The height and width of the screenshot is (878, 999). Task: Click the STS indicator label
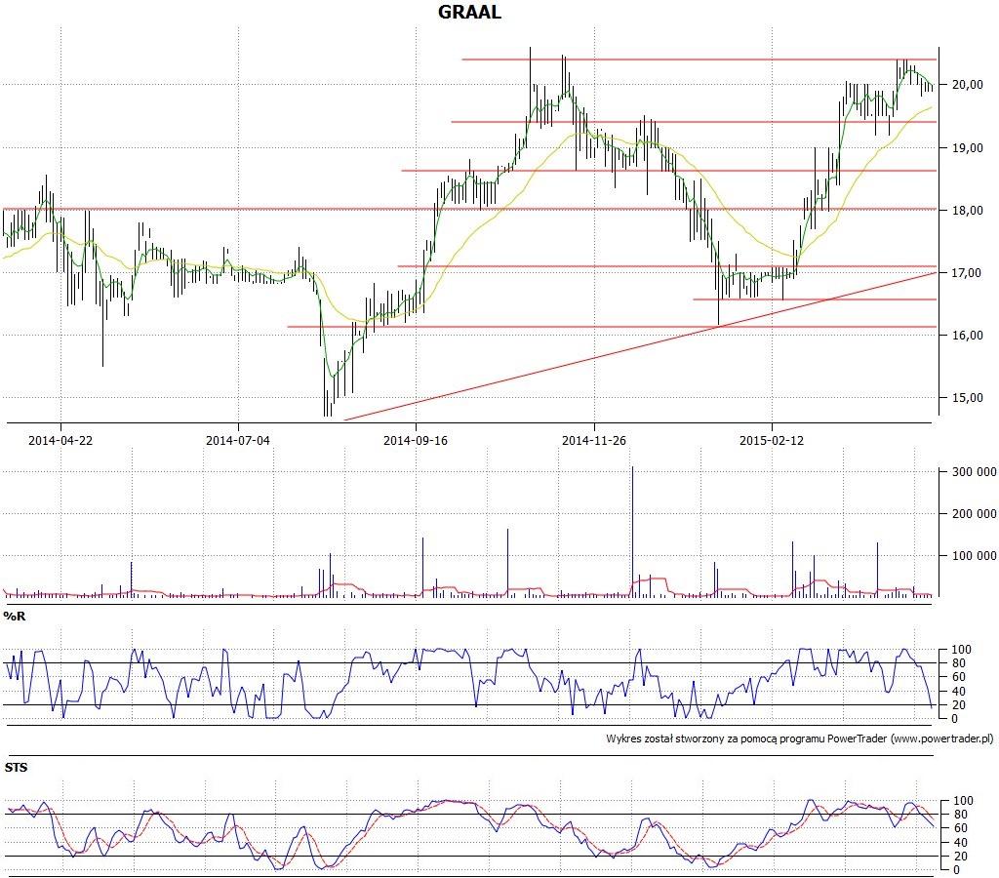[16, 767]
